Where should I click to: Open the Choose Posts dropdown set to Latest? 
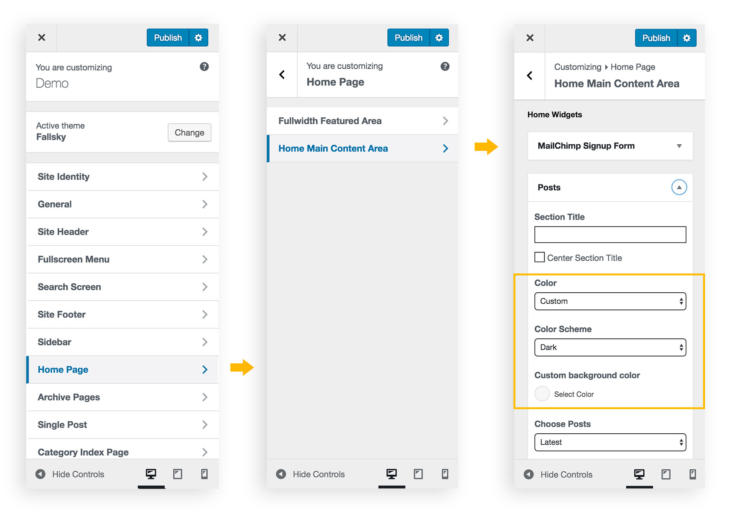point(610,442)
